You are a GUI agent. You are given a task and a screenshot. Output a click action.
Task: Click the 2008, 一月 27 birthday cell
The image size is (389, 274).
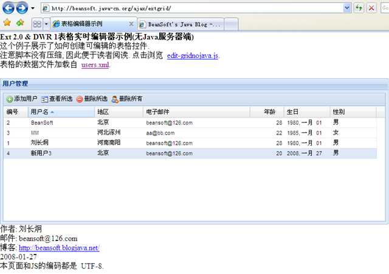click(307, 153)
